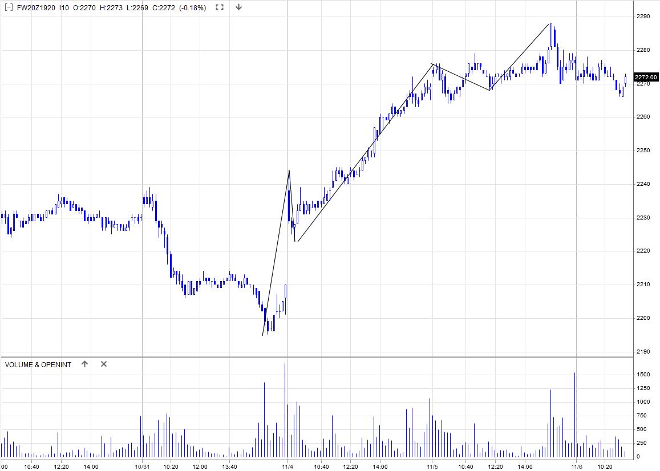This screenshot has height=471, width=660.
Task: Click the (-0.18%) change value
Action: click(192, 7)
